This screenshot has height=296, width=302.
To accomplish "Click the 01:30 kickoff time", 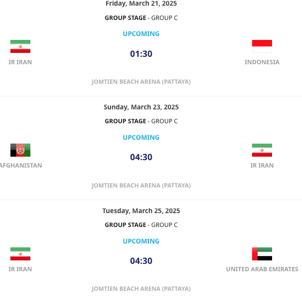I will pyautogui.click(x=141, y=54).
